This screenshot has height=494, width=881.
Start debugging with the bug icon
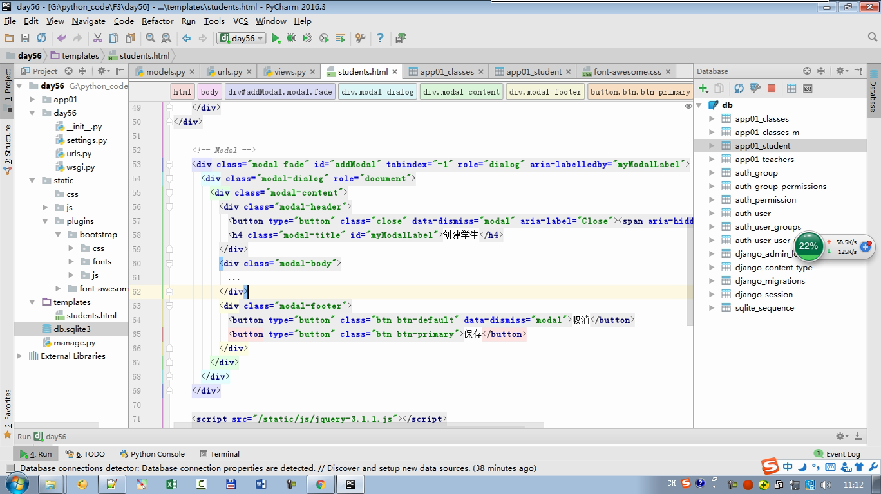(x=291, y=39)
